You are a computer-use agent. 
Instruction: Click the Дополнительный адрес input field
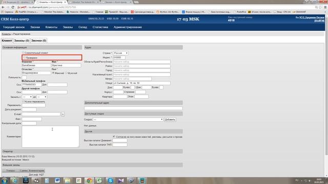[133, 108]
